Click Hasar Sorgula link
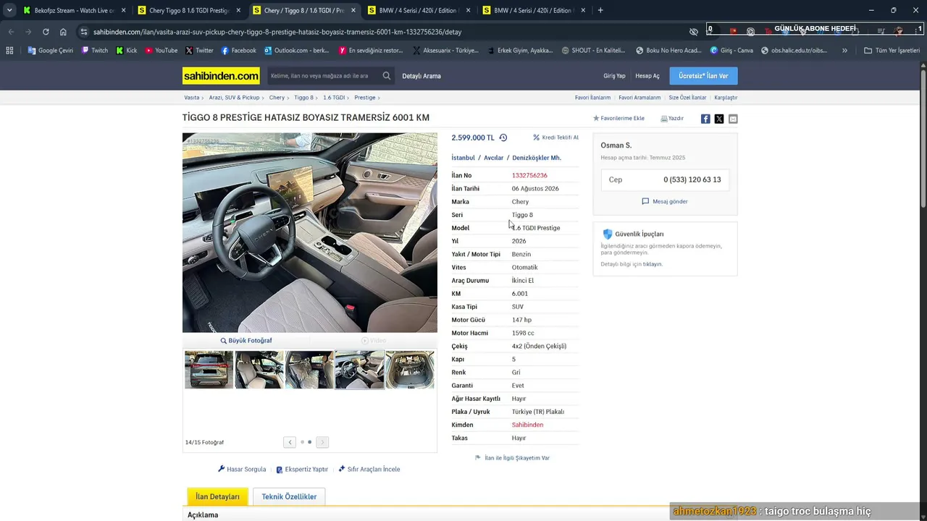927x521 pixels. tap(242, 470)
